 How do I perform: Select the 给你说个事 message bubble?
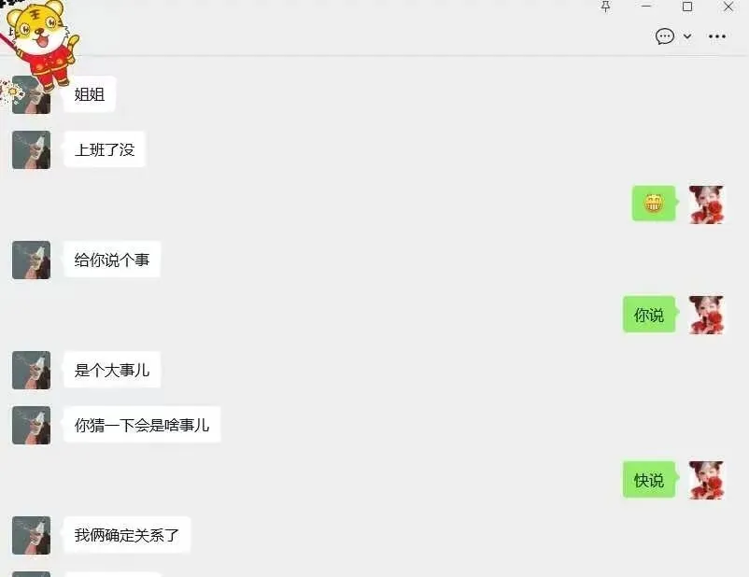pyautogui.click(x=112, y=260)
